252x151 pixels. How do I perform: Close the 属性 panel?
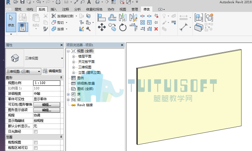(x=62, y=45)
